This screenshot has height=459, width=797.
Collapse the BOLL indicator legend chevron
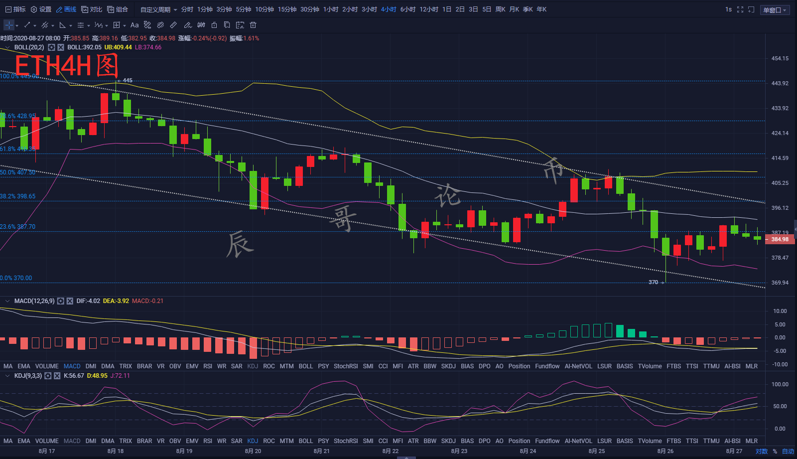click(x=7, y=47)
